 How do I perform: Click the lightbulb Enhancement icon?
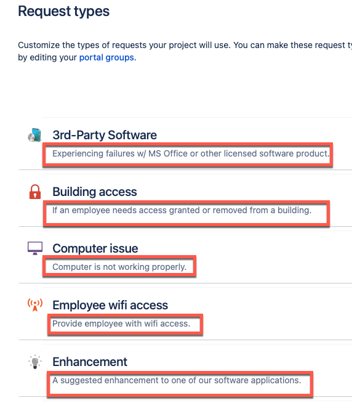pyautogui.click(x=35, y=362)
